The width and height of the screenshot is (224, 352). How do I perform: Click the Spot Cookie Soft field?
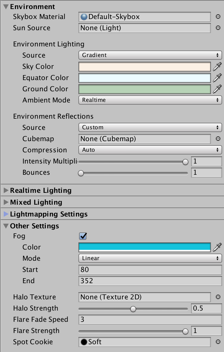[145, 342]
